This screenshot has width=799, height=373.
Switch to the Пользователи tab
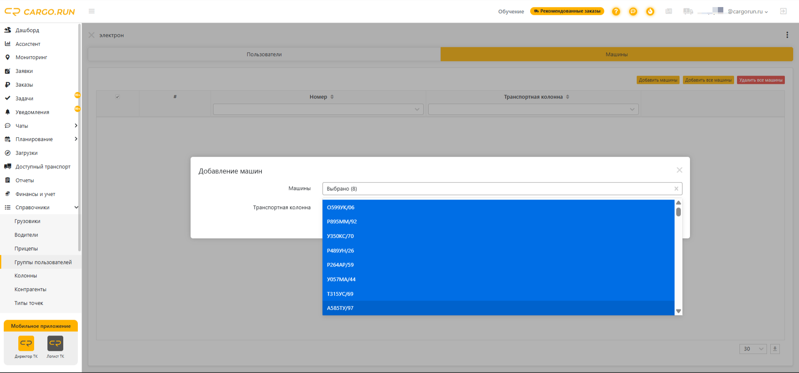(x=264, y=54)
